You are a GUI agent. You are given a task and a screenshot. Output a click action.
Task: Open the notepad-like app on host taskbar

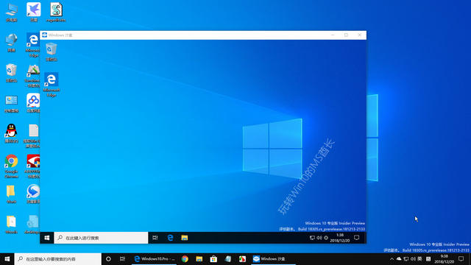pyautogui.click(x=228, y=258)
